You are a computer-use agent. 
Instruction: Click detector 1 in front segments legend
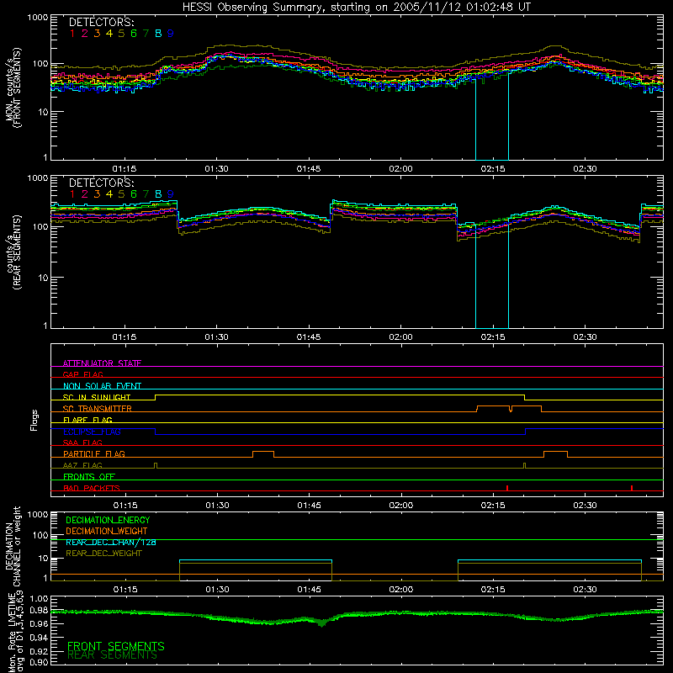72,34
